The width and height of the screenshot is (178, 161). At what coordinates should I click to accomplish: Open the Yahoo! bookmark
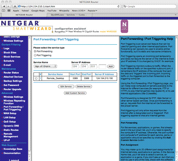(25, 11)
